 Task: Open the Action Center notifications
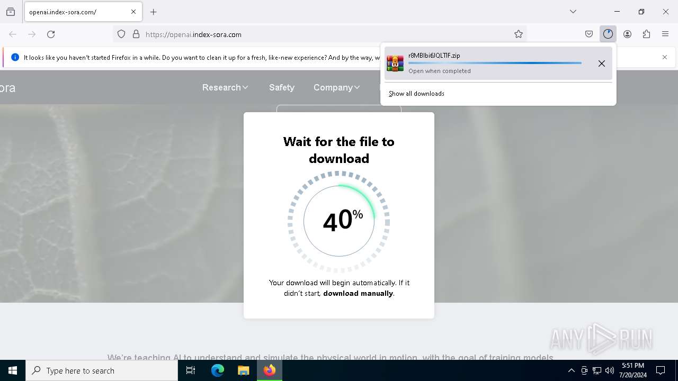pyautogui.click(x=661, y=370)
